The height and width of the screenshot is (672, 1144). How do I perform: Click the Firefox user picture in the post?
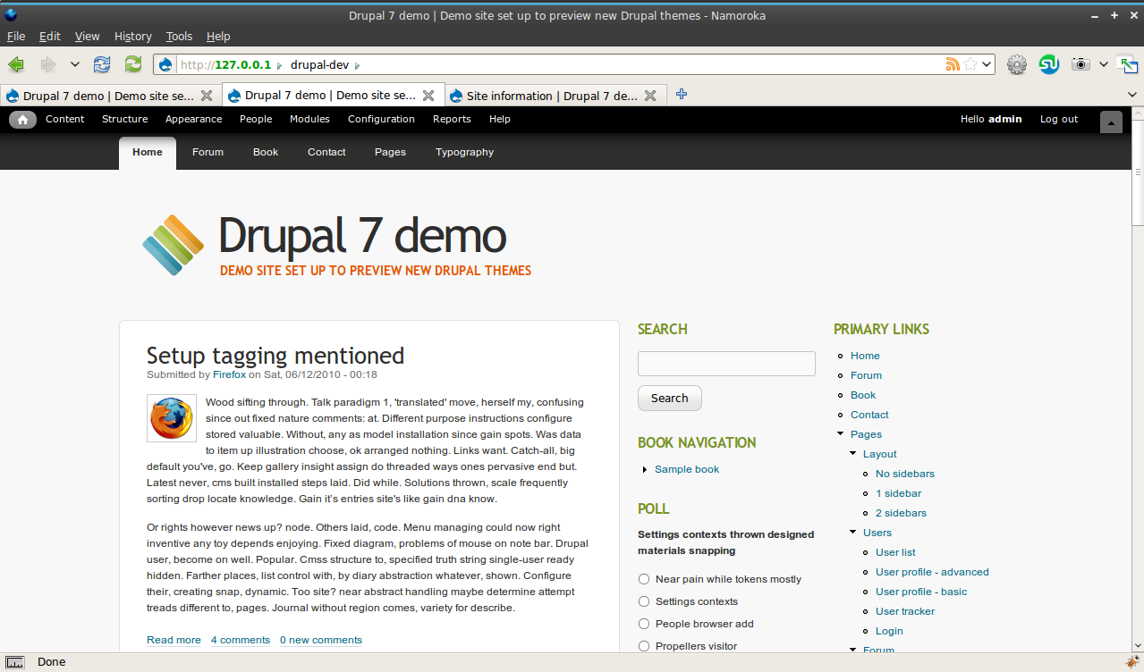172,418
